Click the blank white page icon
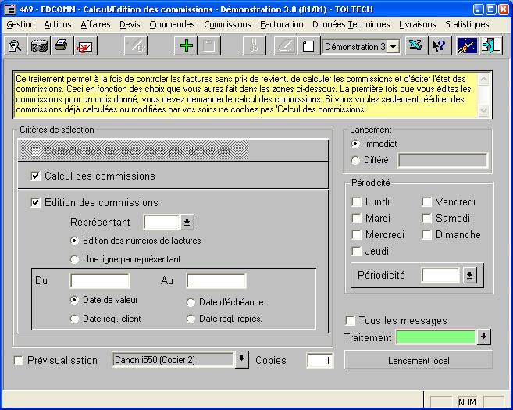Viewport: 513px width, 410px height. pos(308,46)
